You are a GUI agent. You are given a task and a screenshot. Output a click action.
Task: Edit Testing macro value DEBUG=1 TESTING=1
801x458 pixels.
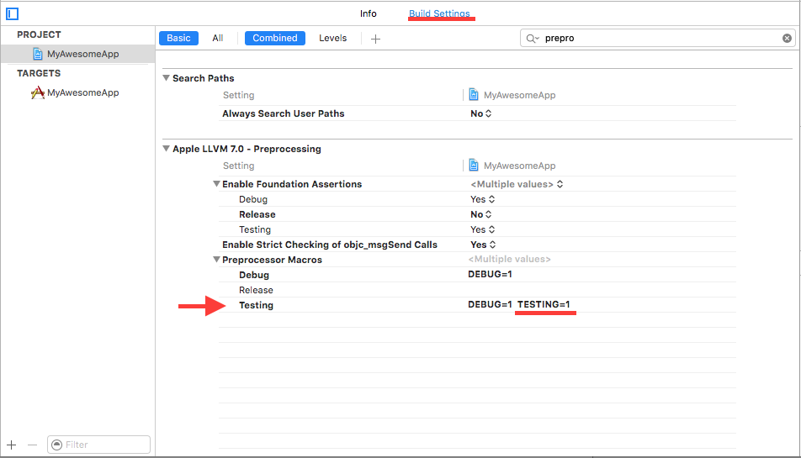coord(519,304)
